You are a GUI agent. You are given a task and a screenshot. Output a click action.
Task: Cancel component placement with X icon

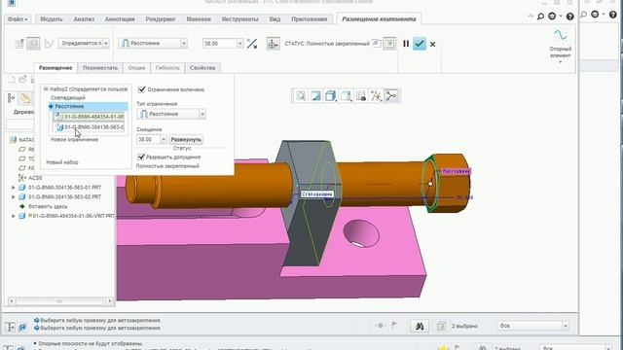point(432,44)
